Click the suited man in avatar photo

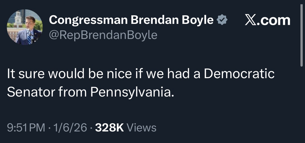[x=28, y=31]
